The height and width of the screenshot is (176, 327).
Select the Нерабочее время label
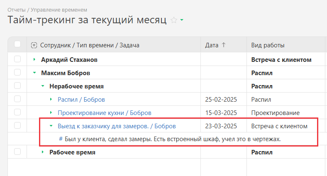76,86
